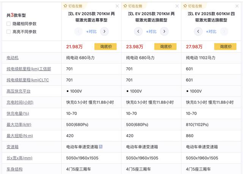Click the 23.98万 price
This screenshot has width=243, height=174.
coord(134,47)
